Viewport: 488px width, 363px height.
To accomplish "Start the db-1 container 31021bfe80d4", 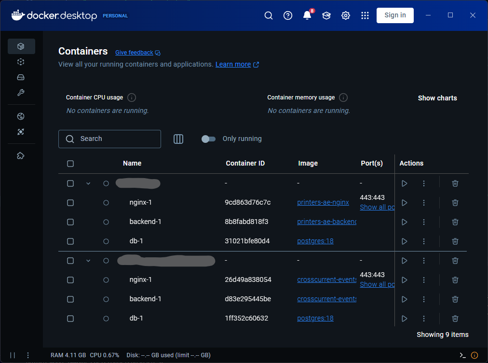I will (404, 241).
